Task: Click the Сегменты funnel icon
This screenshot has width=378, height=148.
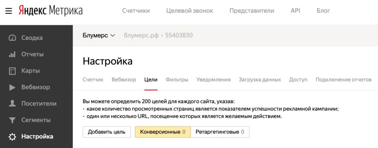Action: click(13, 120)
